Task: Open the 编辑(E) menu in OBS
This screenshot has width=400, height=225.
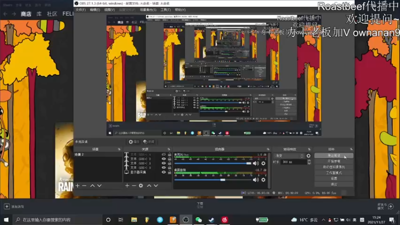Action: 95,9
